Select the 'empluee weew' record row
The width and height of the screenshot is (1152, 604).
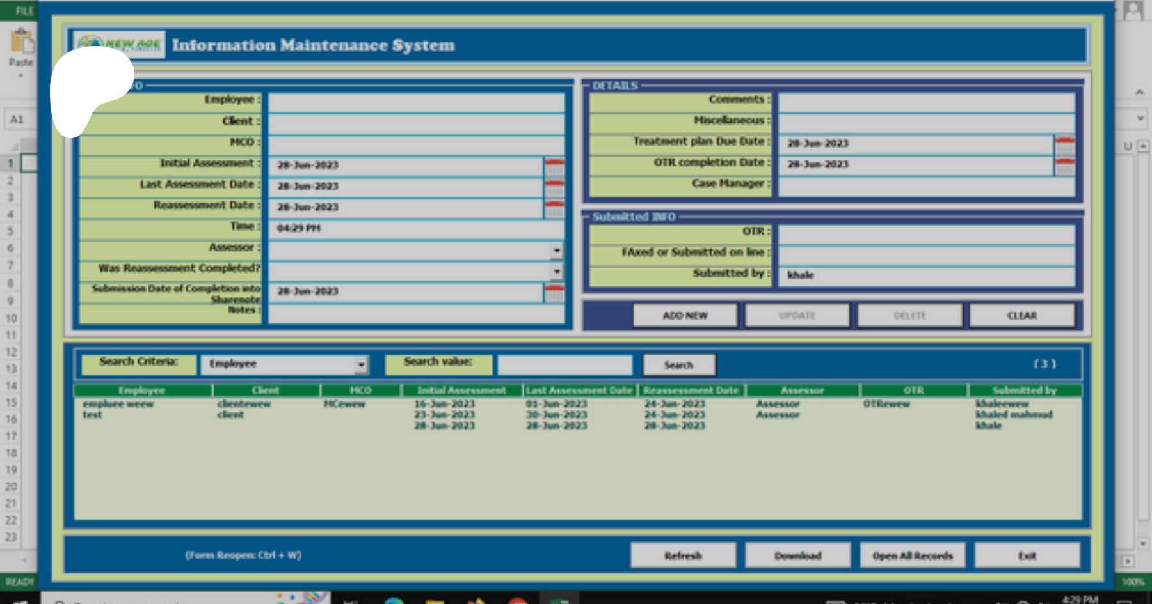tap(118, 404)
